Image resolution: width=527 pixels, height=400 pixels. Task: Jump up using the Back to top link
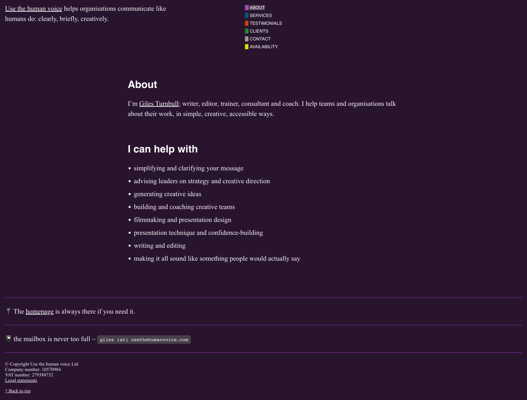pos(18,391)
